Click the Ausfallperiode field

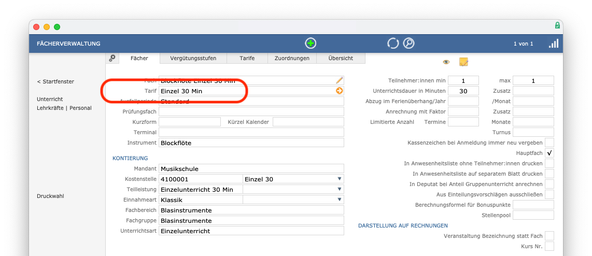[251, 101]
